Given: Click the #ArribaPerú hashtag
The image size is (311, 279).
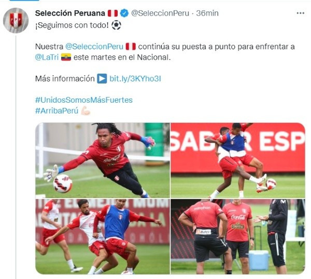Looking at the screenshot, I should tap(56, 110).
